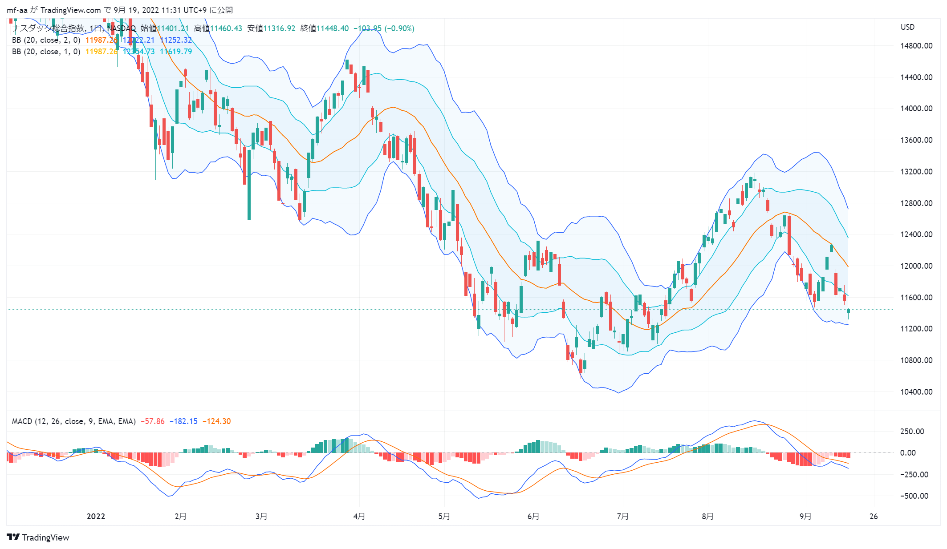Viewport: 947px width, 549px height.
Task: Click the latest green candlestick near 11448
Action: [x=849, y=311]
